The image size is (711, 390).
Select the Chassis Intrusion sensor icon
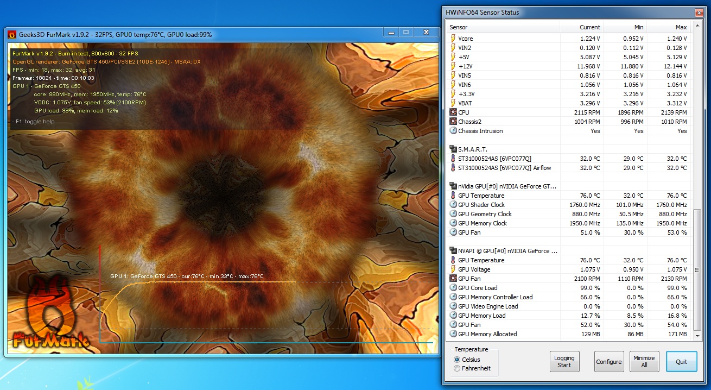(x=453, y=131)
